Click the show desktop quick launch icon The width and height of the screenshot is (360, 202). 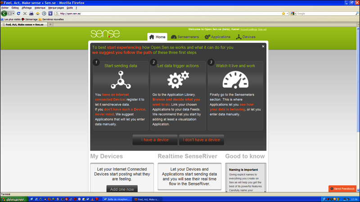click(31, 199)
